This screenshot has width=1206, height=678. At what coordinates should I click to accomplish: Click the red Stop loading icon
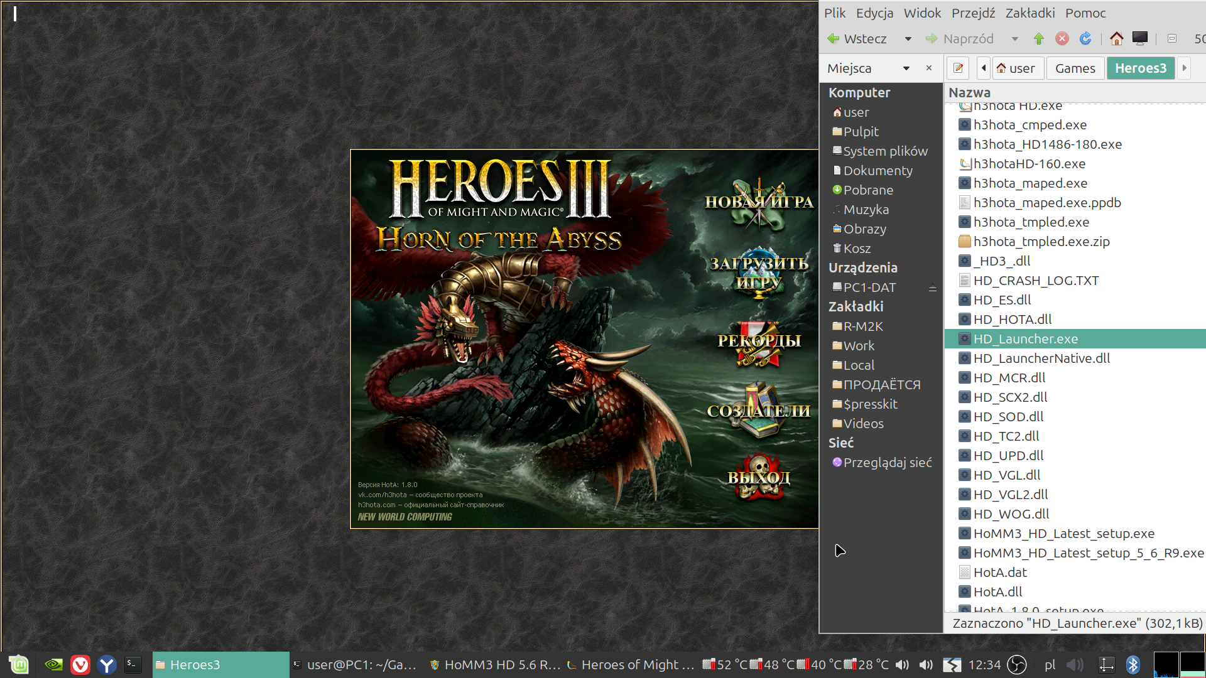click(x=1062, y=39)
